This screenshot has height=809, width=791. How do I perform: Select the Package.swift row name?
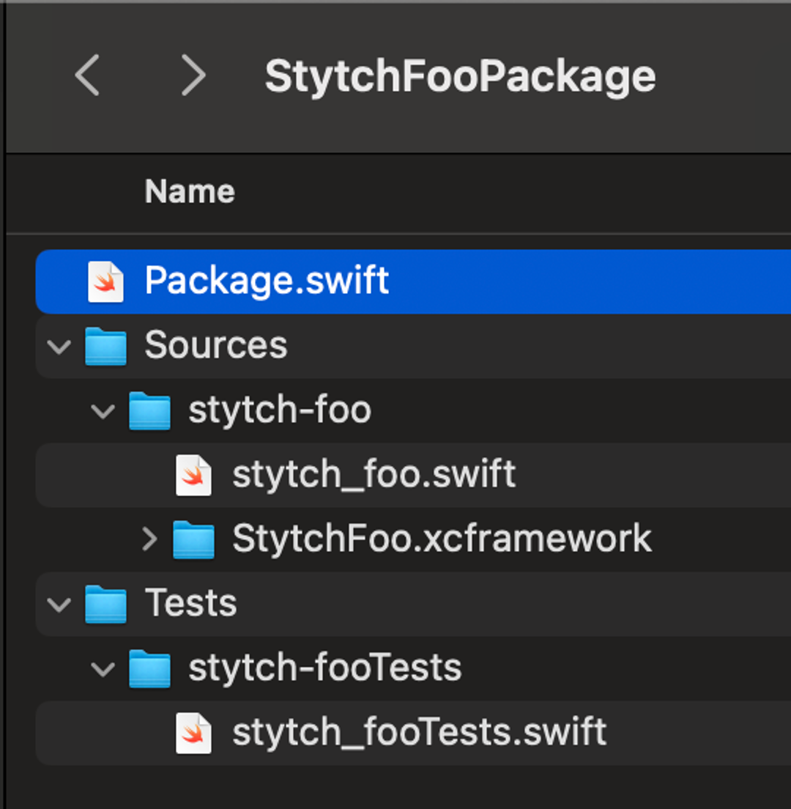267,281
